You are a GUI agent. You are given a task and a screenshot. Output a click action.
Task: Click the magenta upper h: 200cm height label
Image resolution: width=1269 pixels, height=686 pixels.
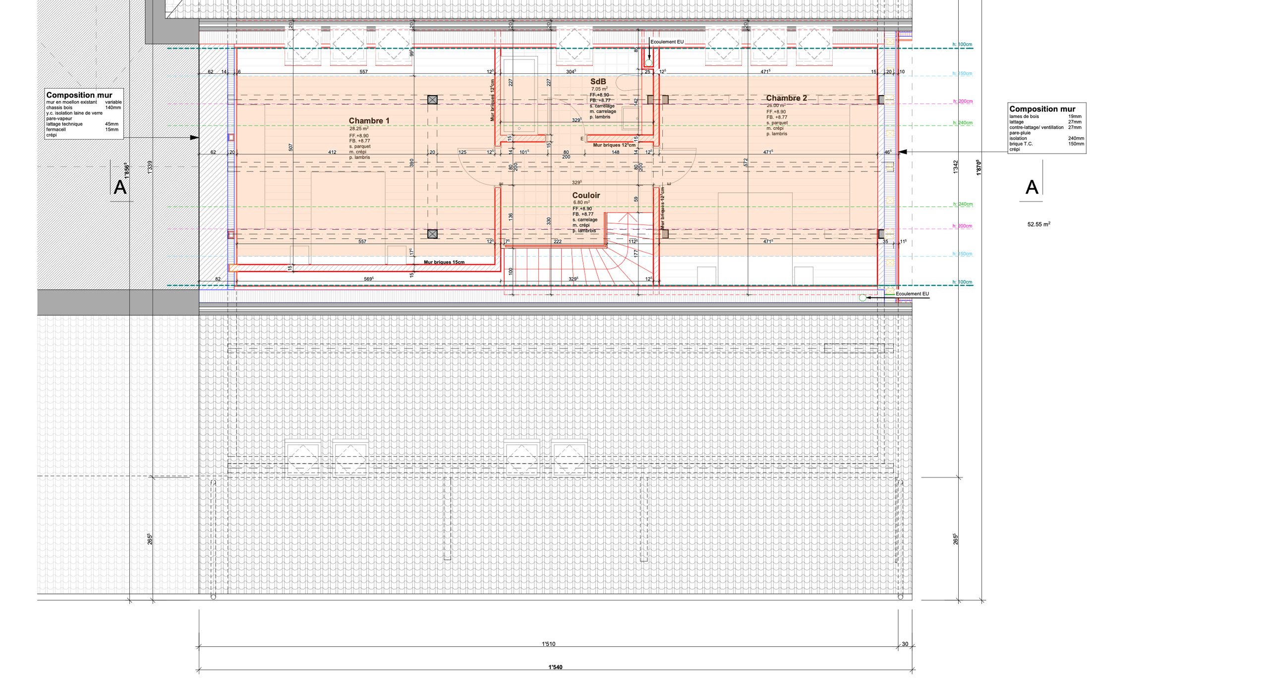coord(963,102)
